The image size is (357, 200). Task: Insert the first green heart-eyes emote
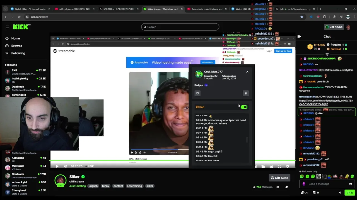point(302,176)
